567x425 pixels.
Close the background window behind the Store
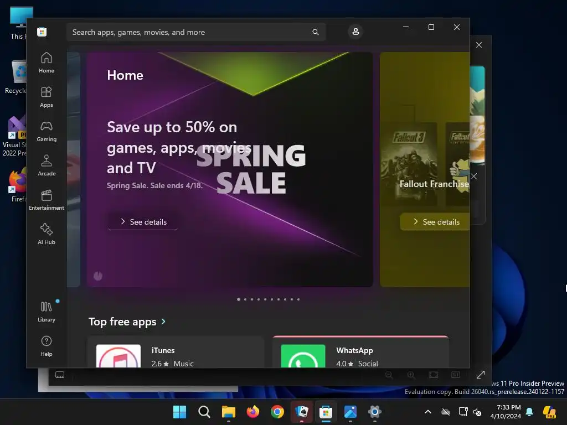(479, 45)
